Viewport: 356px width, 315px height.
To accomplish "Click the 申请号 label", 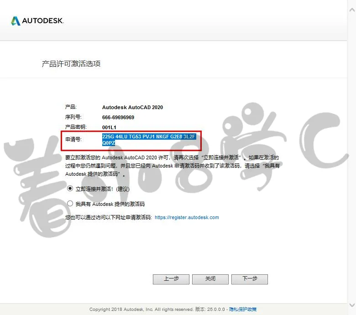I will (73, 139).
